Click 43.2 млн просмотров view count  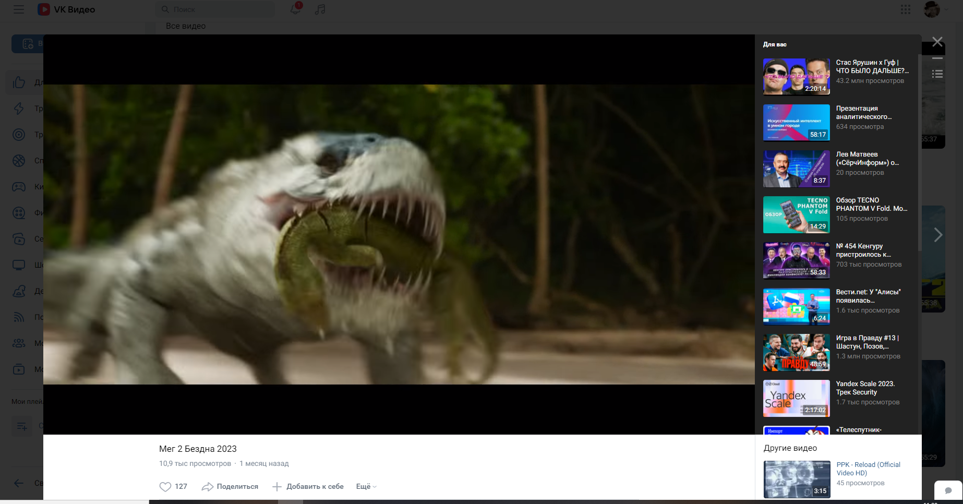870,81
